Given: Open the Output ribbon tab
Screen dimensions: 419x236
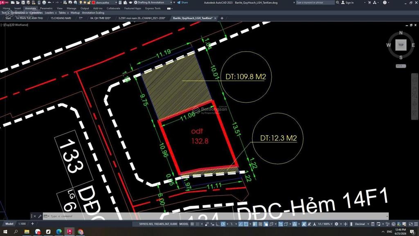Looking at the screenshot, I should tap(85, 8).
